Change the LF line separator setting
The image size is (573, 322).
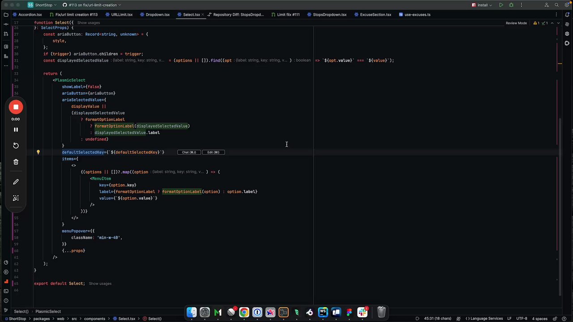[509, 318]
